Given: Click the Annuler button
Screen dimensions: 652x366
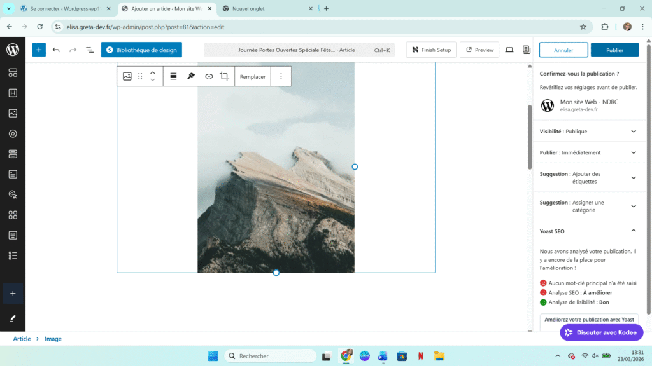Looking at the screenshot, I should [x=563, y=50].
